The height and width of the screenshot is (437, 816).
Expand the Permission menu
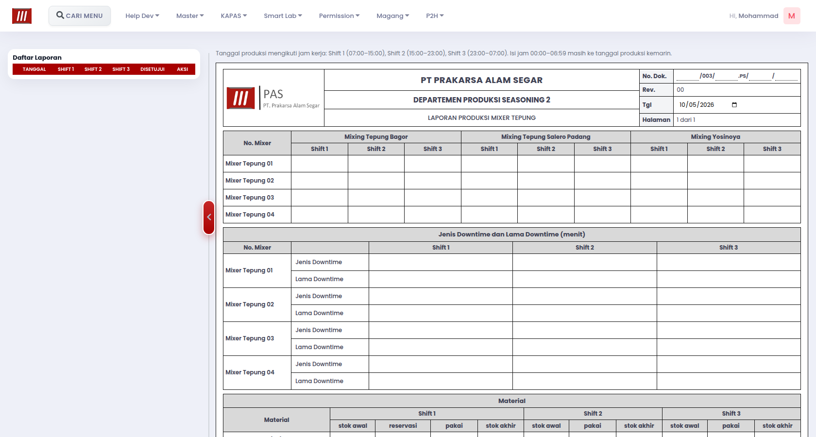[339, 16]
